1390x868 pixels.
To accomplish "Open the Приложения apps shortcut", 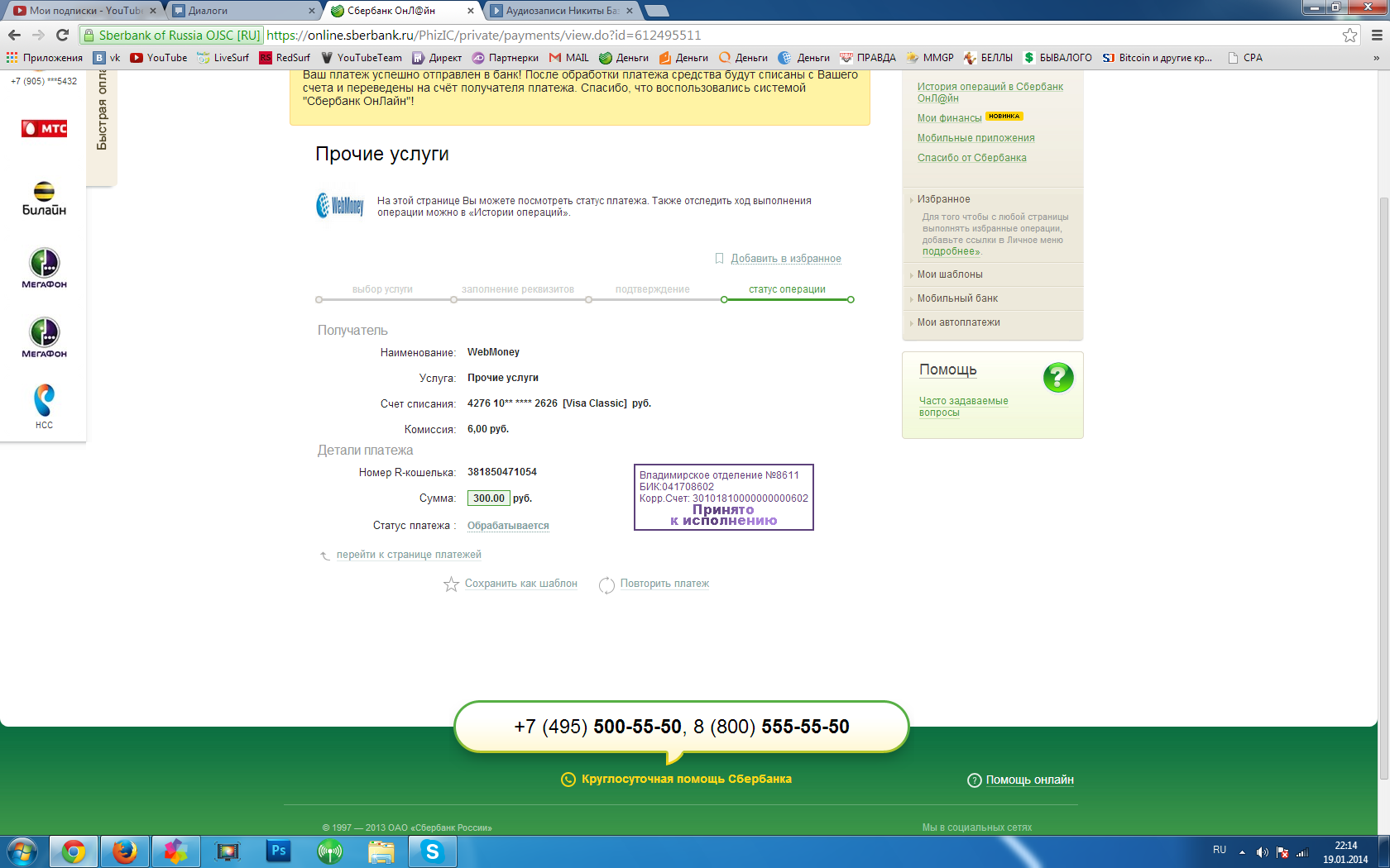I will (45, 58).
